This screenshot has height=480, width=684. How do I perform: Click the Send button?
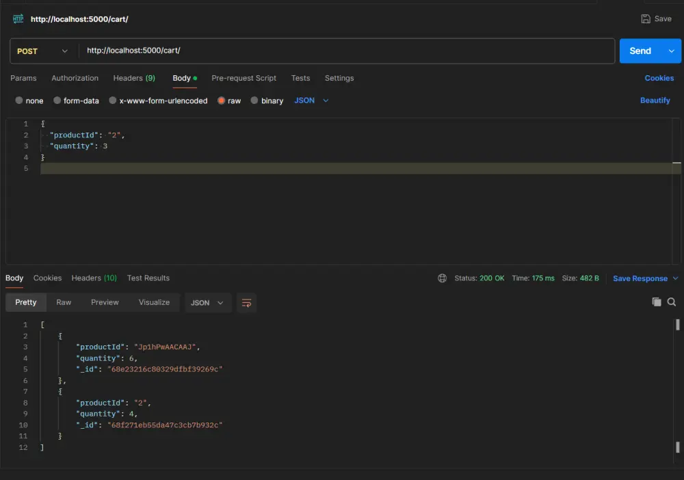pos(640,51)
